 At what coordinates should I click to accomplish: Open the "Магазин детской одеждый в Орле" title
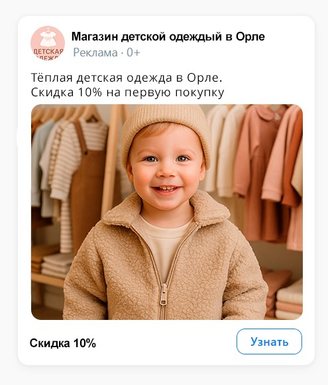click(168, 37)
